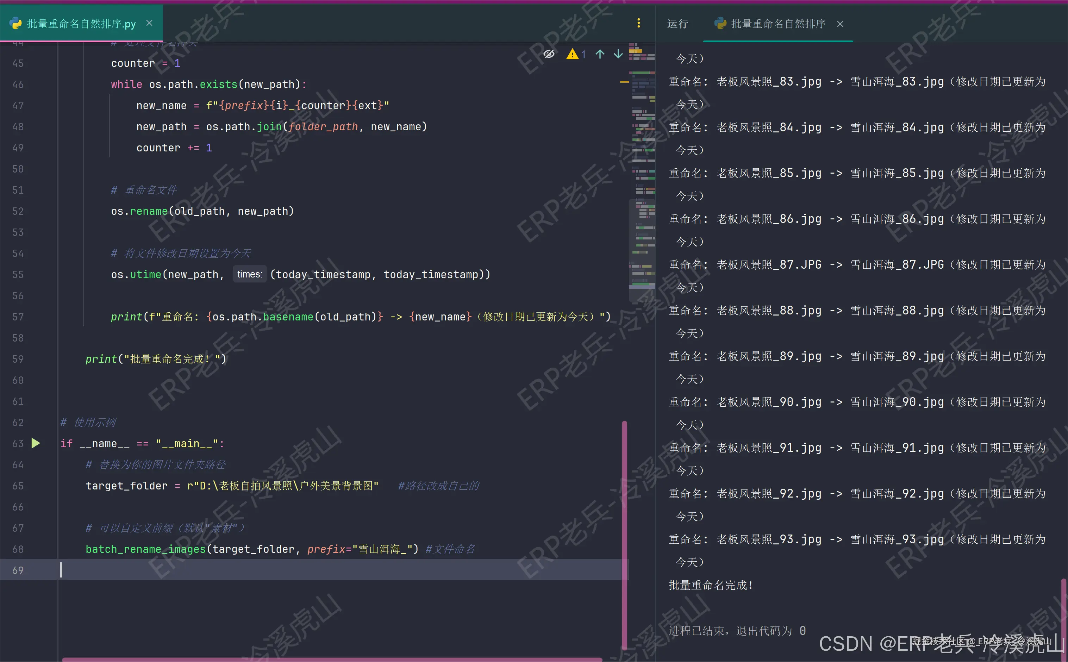
Task: Click the orange stripe mark in error gutter
Action: (x=624, y=82)
